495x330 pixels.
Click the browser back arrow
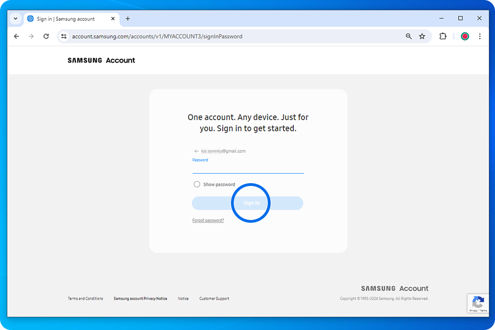[x=16, y=36]
